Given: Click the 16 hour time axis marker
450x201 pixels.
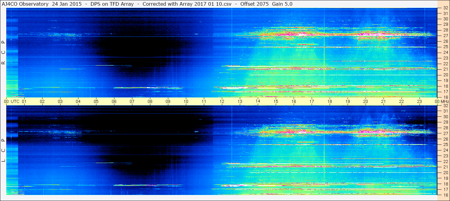Looking at the screenshot, I should [294, 101].
